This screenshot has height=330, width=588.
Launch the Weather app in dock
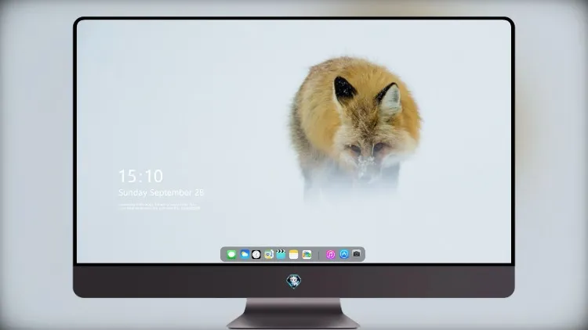click(x=245, y=254)
